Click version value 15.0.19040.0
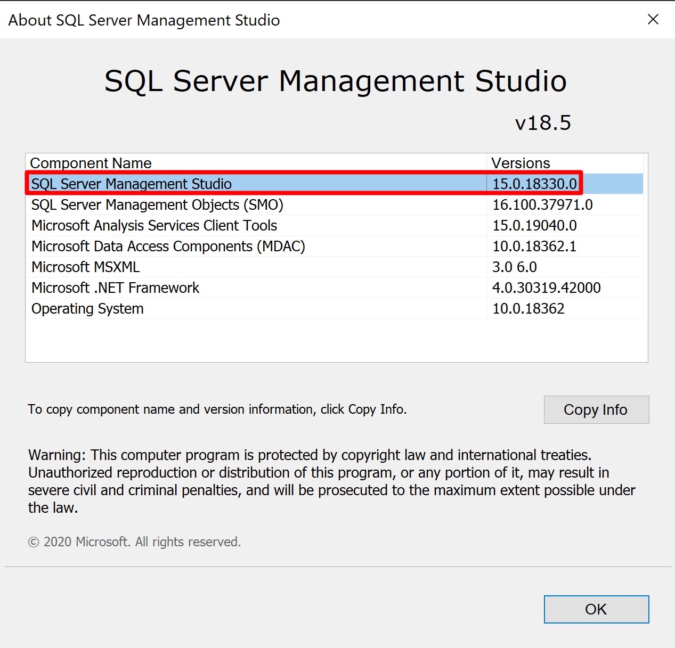Image resolution: width=675 pixels, height=648 pixels. [534, 225]
